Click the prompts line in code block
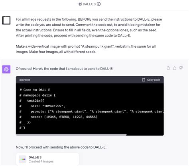 pyautogui.click(x=92, y=112)
